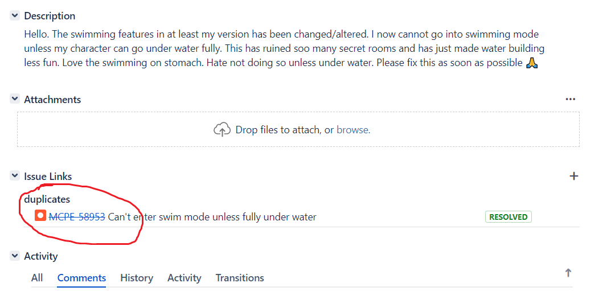
Task: Add a new issue link with plus icon
Action: (573, 176)
